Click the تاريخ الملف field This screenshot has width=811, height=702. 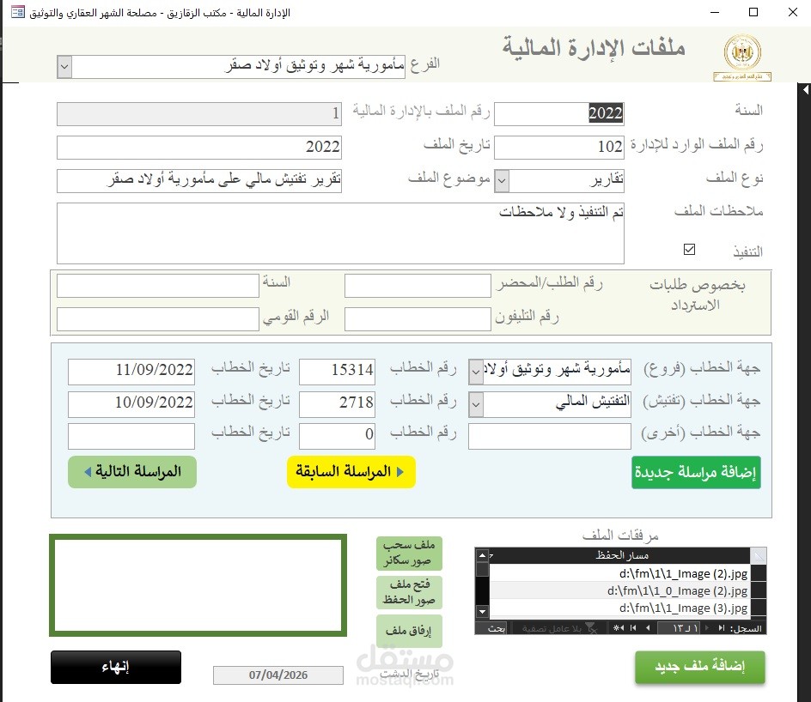pyautogui.click(x=199, y=148)
